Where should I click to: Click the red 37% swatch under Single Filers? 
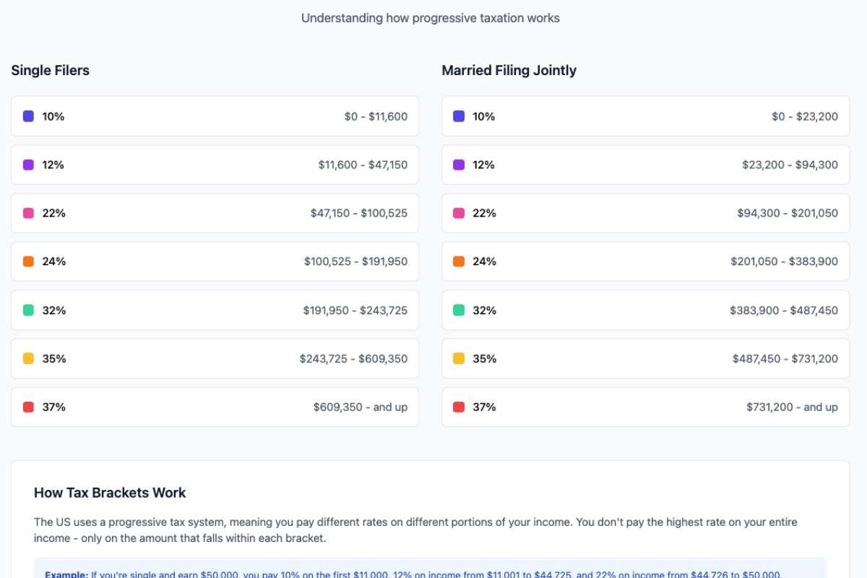[x=28, y=407]
